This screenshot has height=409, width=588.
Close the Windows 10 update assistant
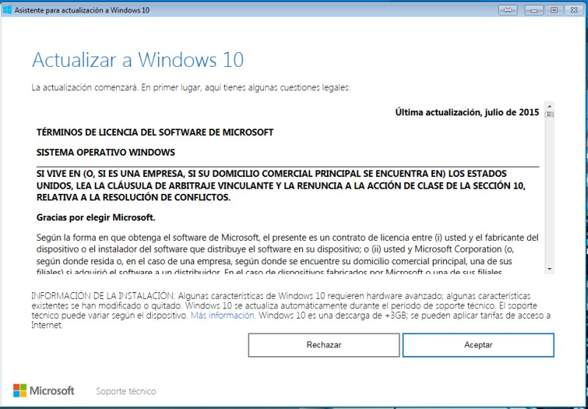[x=573, y=10]
